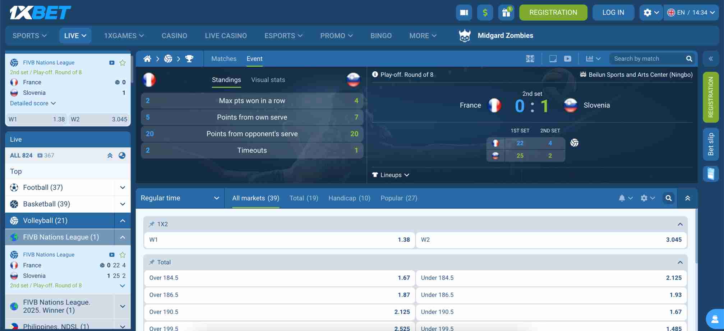Open the Regular time dropdown
The width and height of the screenshot is (724, 331).
coord(180,198)
